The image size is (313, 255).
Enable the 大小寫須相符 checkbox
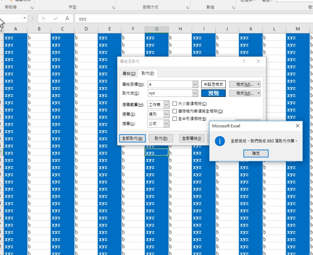tap(175, 104)
